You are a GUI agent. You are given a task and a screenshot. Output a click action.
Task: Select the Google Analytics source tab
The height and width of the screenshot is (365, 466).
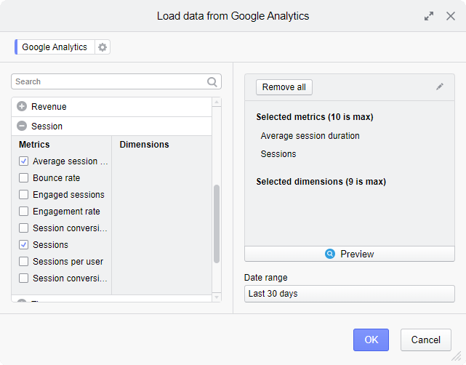point(55,47)
